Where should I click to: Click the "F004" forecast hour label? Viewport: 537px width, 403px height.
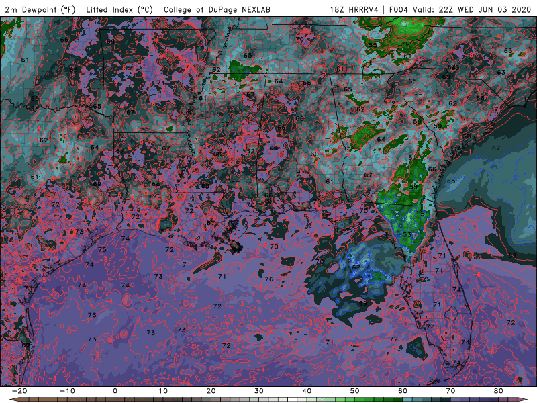398,9
